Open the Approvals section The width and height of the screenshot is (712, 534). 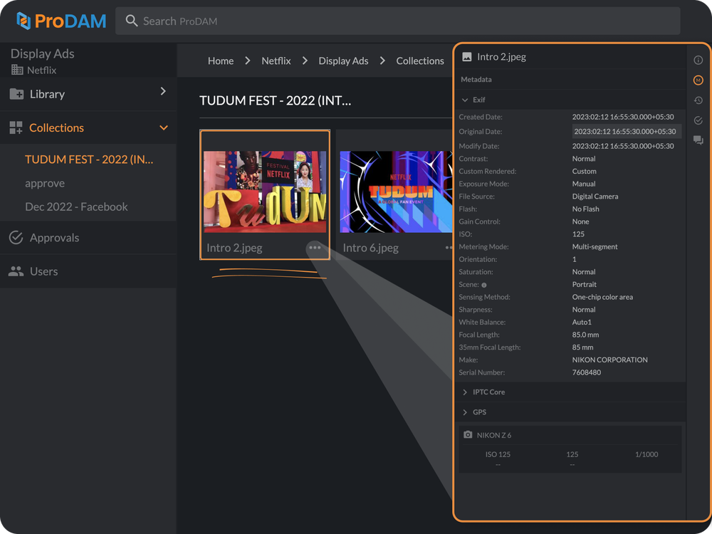point(88,238)
